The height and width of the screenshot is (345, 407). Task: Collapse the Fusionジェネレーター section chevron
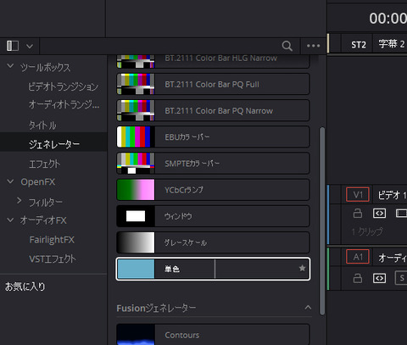[308, 308]
